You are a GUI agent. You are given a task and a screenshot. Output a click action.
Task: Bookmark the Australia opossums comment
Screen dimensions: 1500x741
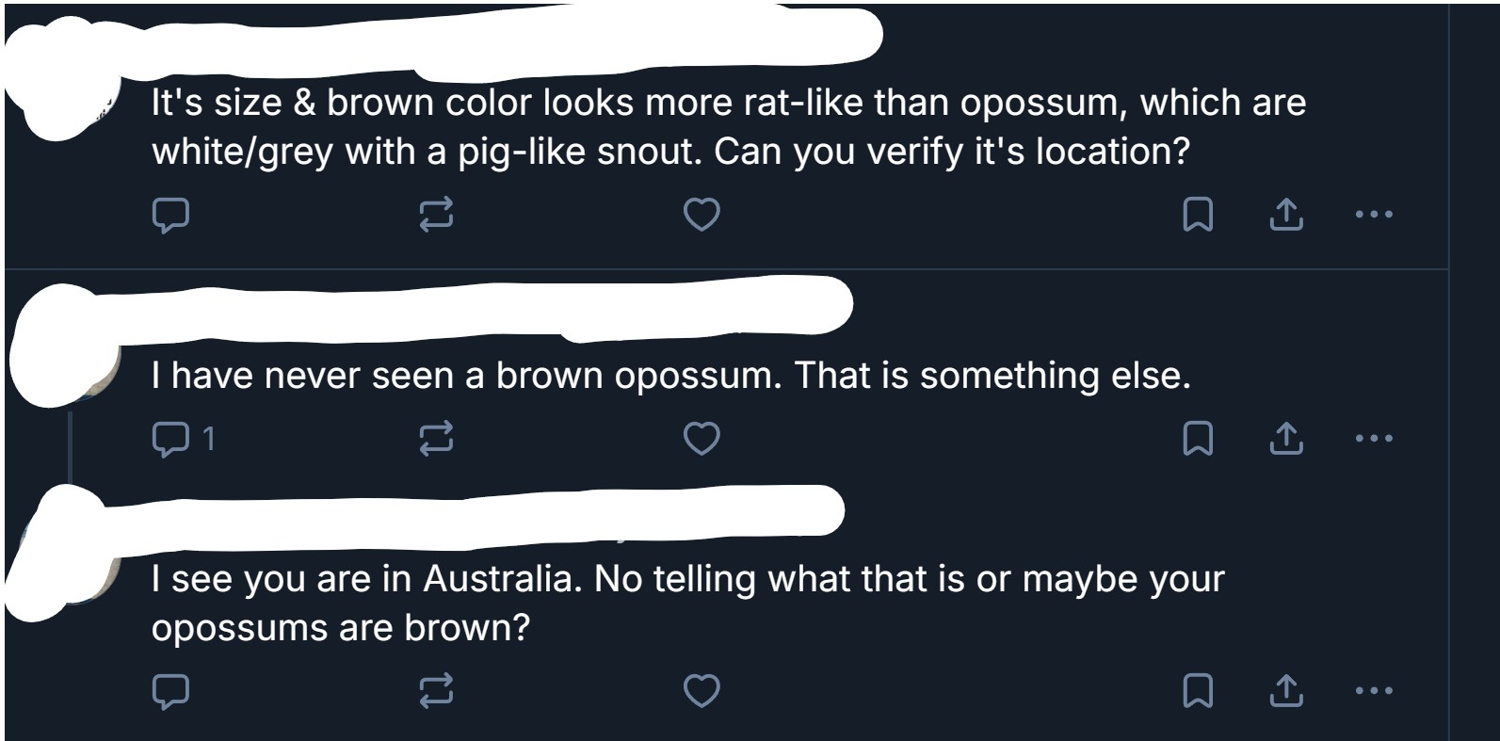(1197, 690)
